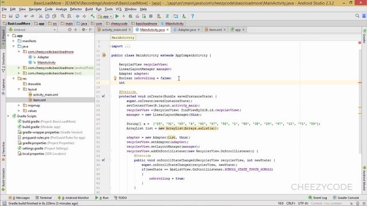Click the Scroll from Source target icon
367x206 pixels.
[70, 30]
